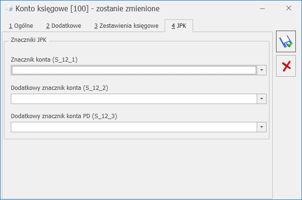Close the Konto księgowe window

(289, 8)
